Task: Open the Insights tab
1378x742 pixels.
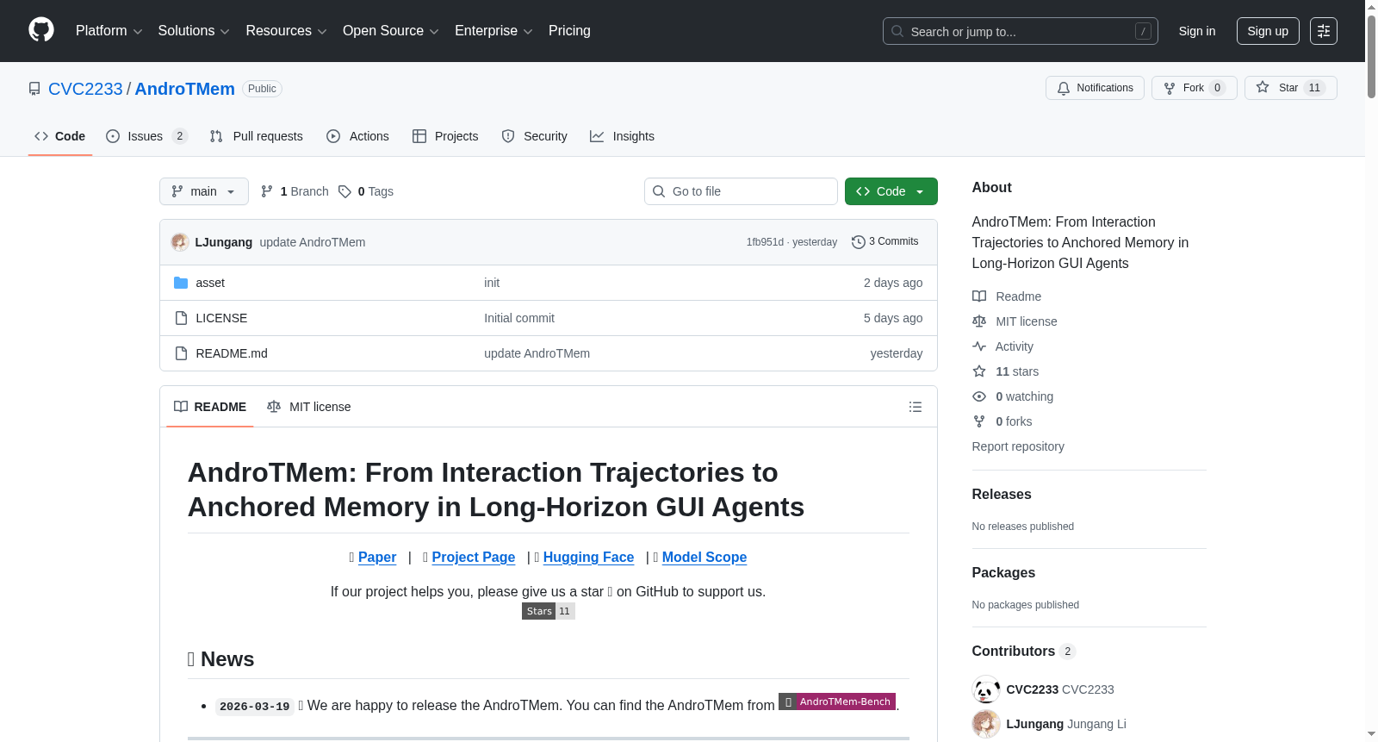Action: [x=623, y=136]
